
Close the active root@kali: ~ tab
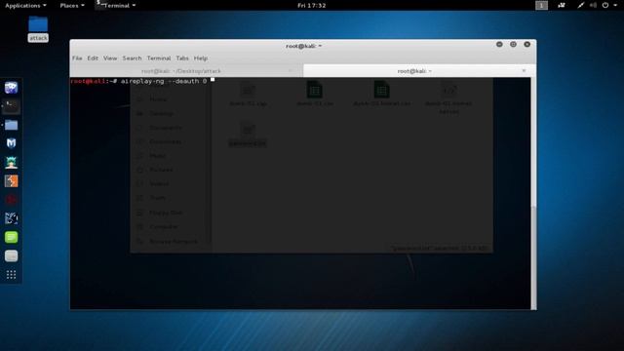pyautogui.click(x=524, y=70)
